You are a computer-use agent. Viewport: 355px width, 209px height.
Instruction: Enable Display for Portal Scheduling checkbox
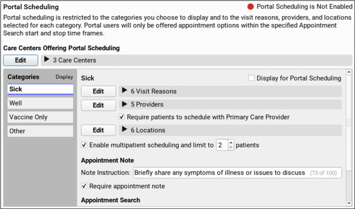[251, 78]
